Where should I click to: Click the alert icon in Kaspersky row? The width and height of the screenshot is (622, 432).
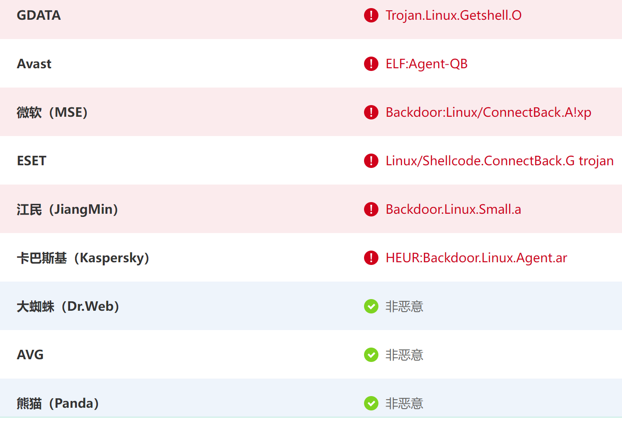tap(371, 258)
